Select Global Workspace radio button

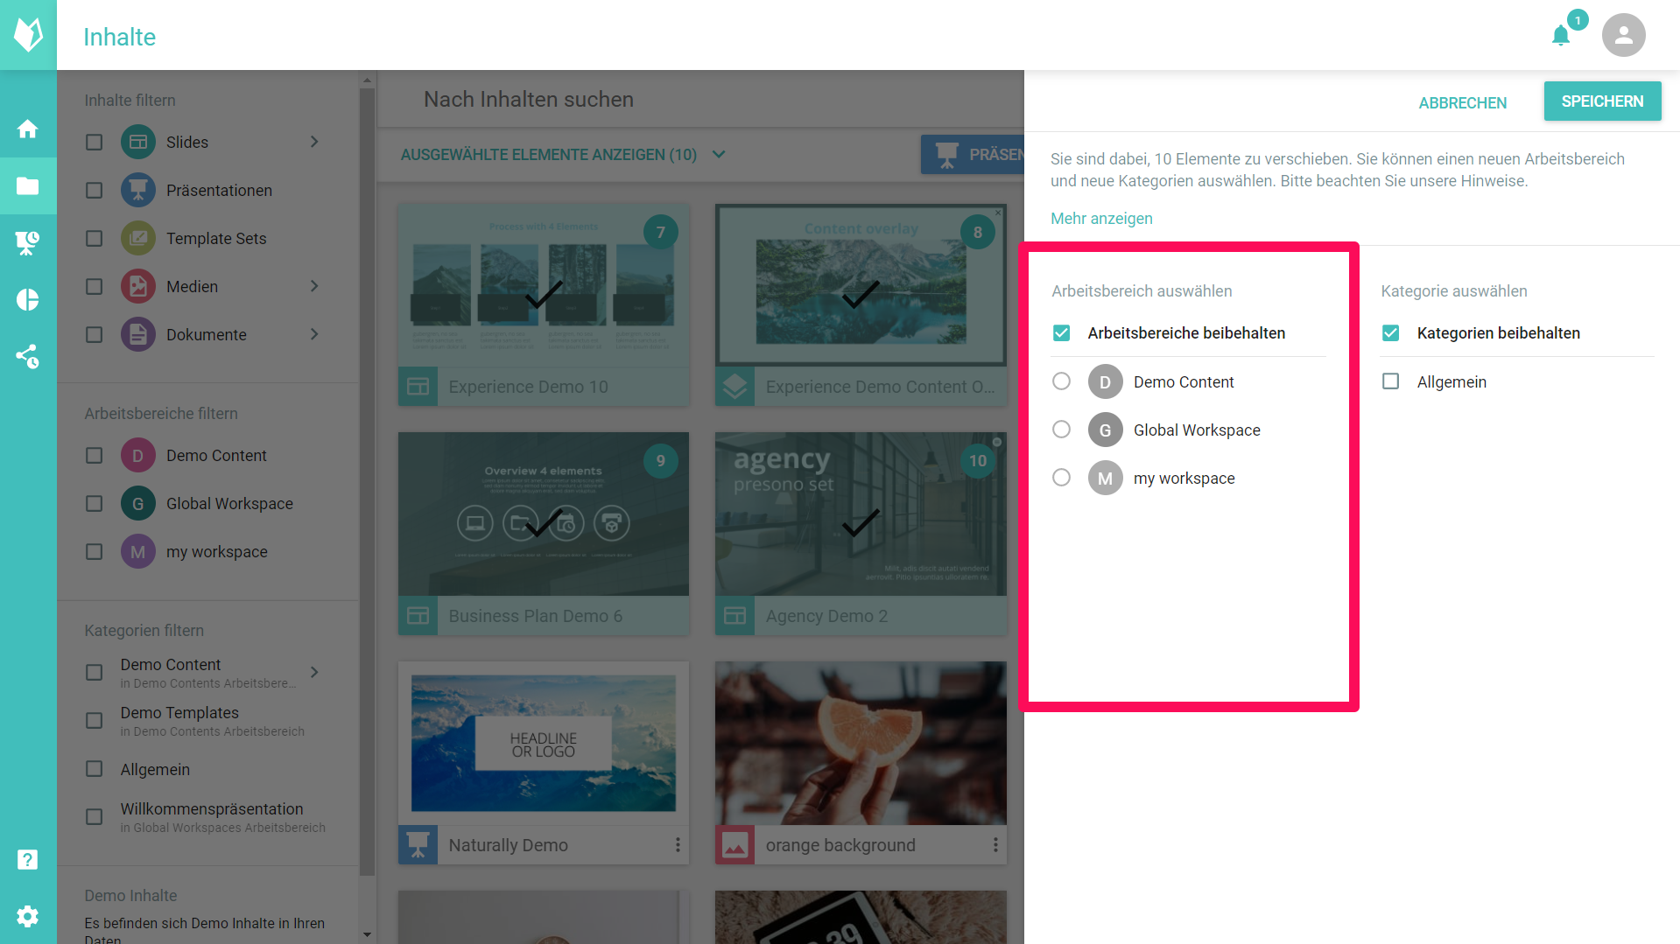tap(1061, 430)
